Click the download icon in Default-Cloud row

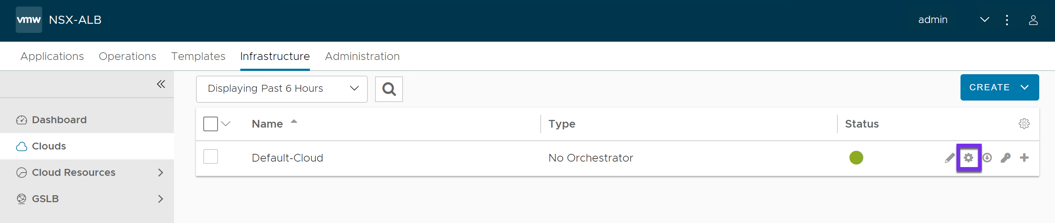987,158
